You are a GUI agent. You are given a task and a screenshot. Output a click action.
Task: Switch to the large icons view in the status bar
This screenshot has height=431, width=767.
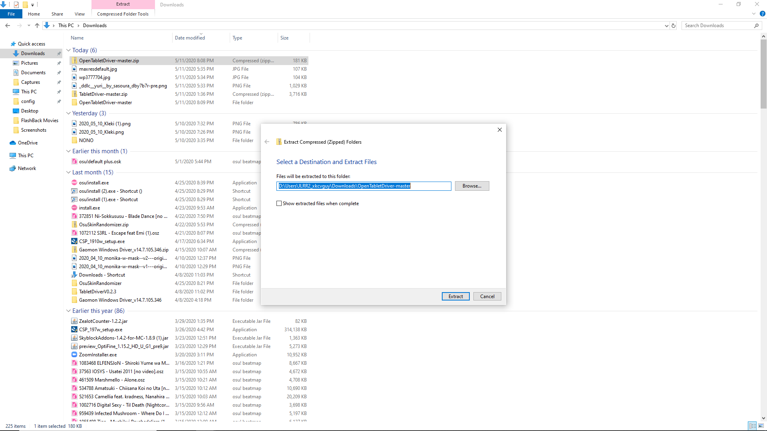pyautogui.click(x=761, y=426)
